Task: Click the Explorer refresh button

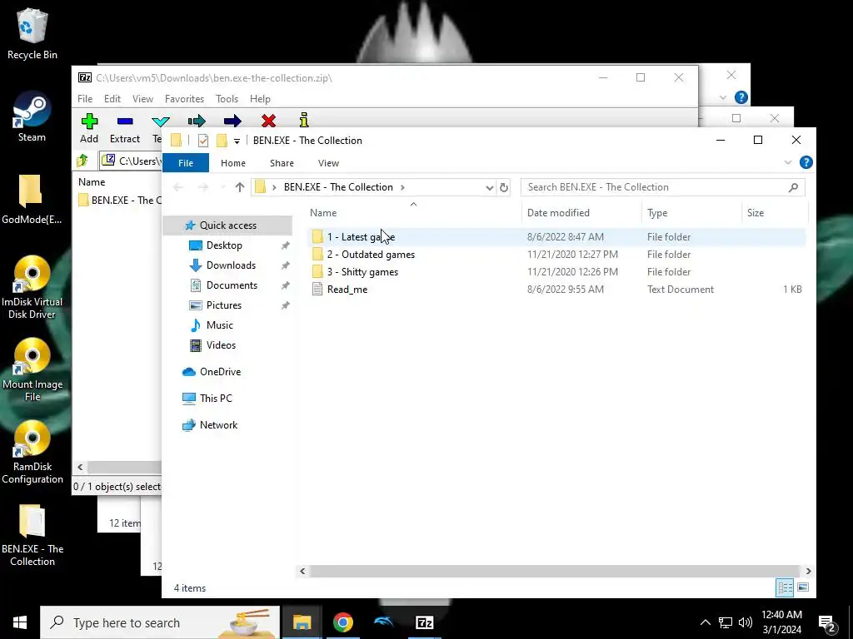Action: [x=504, y=187]
